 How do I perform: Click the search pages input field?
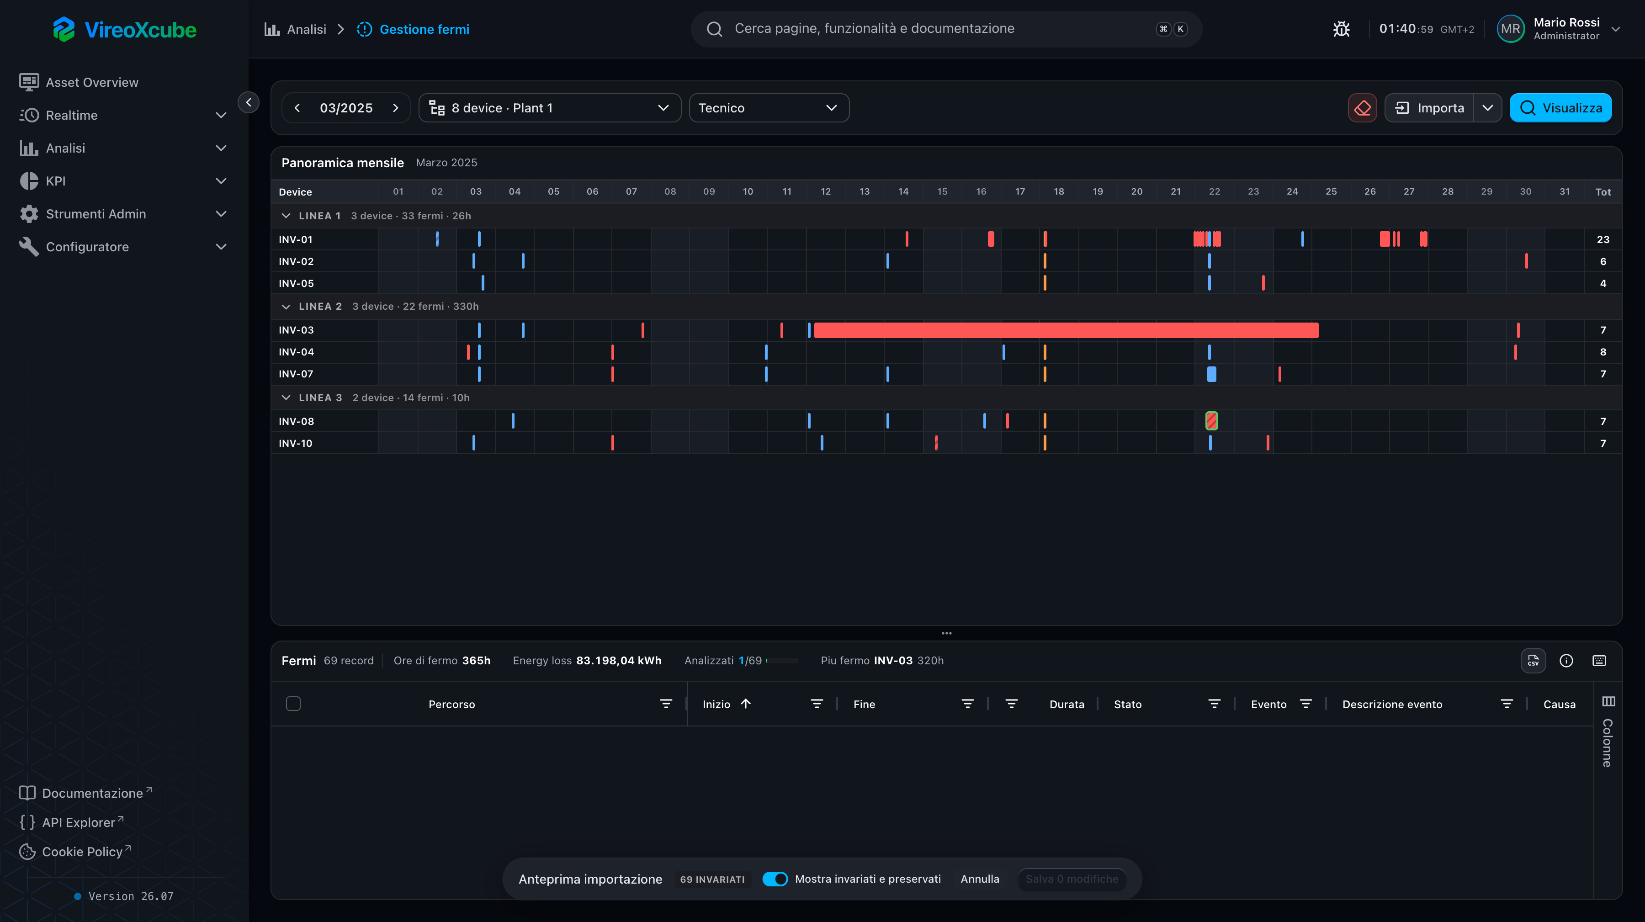point(946,29)
